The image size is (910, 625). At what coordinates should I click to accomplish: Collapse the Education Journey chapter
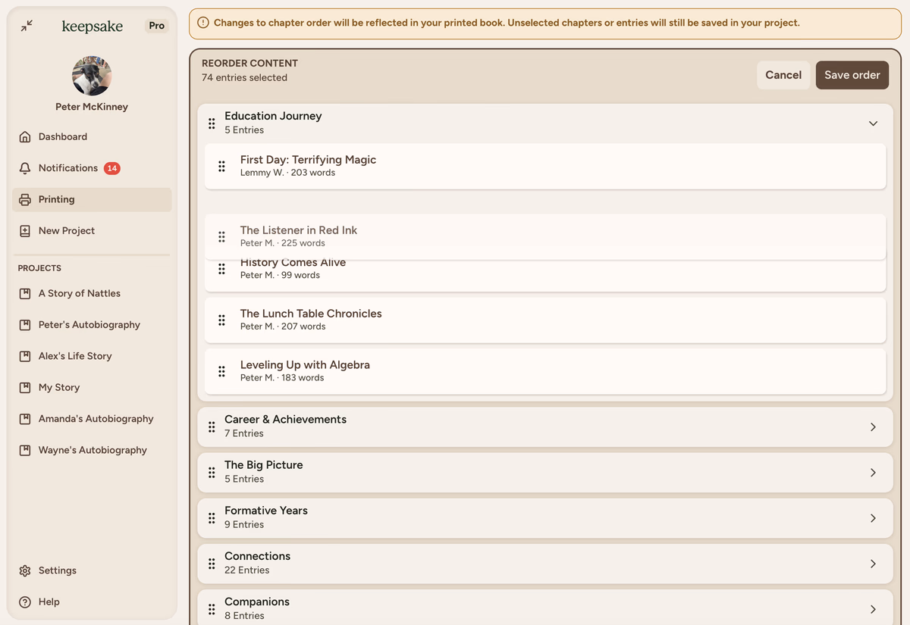[x=873, y=123]
